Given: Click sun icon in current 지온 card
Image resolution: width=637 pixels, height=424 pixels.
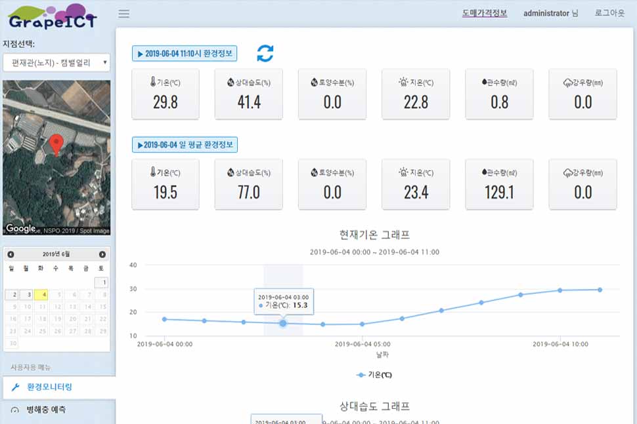Looking at the screenshot, I should click(403, 82).
